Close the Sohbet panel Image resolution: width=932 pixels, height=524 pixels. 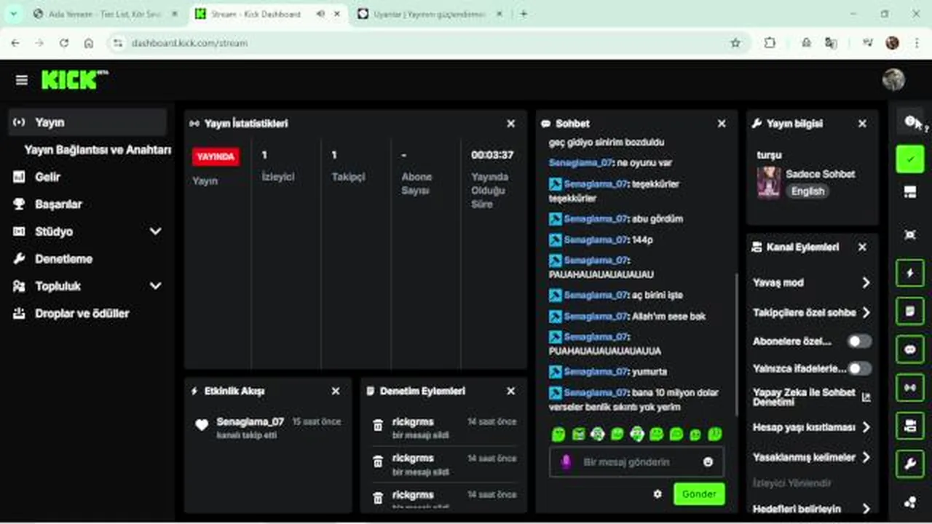(x=722, y=124)
